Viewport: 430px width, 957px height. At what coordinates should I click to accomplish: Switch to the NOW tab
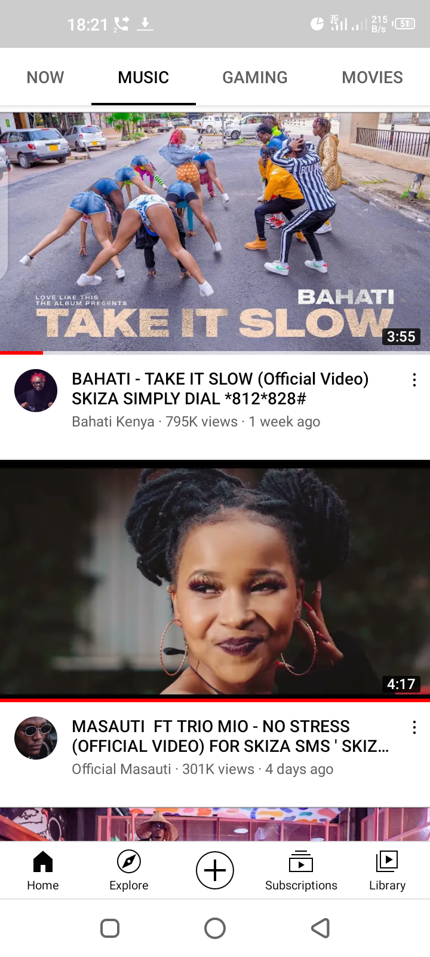point(45,77)
